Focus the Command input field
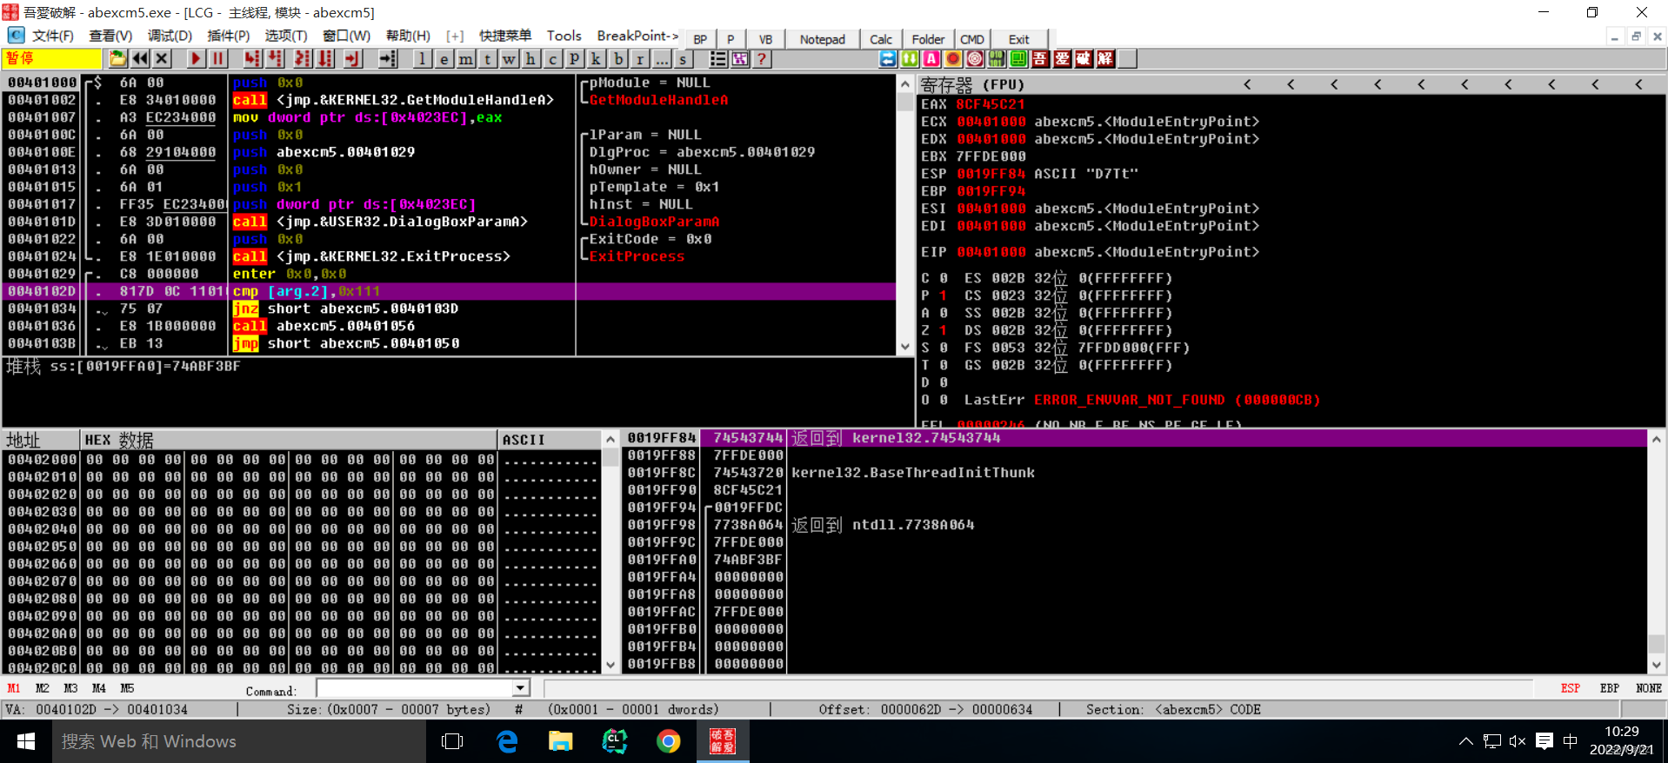This screenshot has height=763, width=1668. (x=415, y=688)
